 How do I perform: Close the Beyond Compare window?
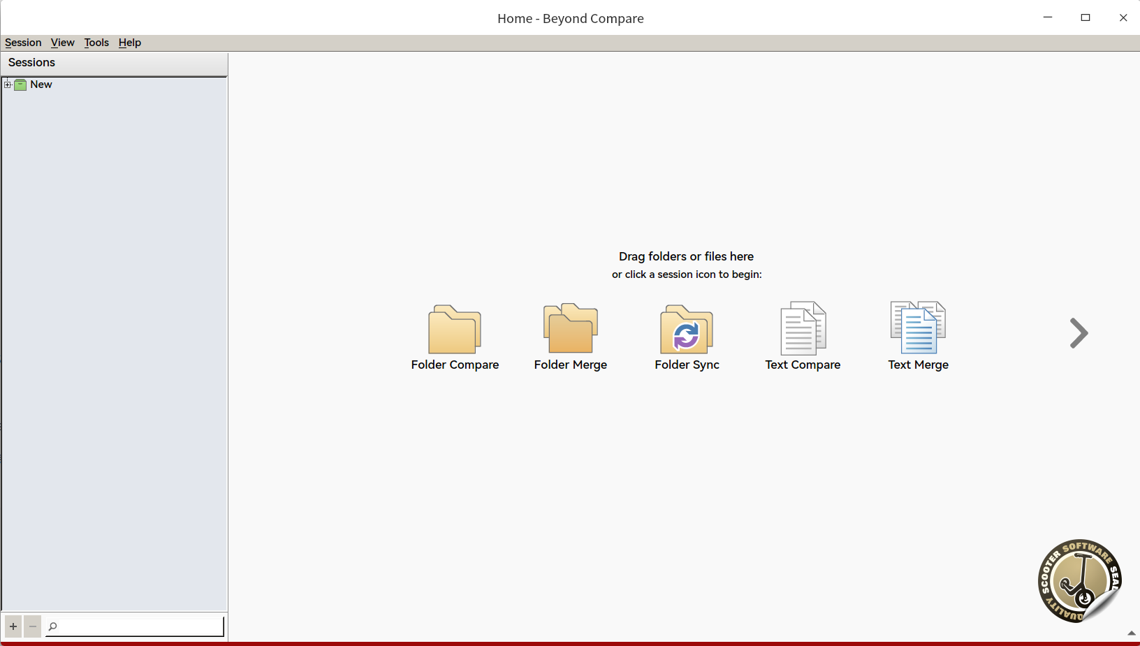[x=1123, y=17]
